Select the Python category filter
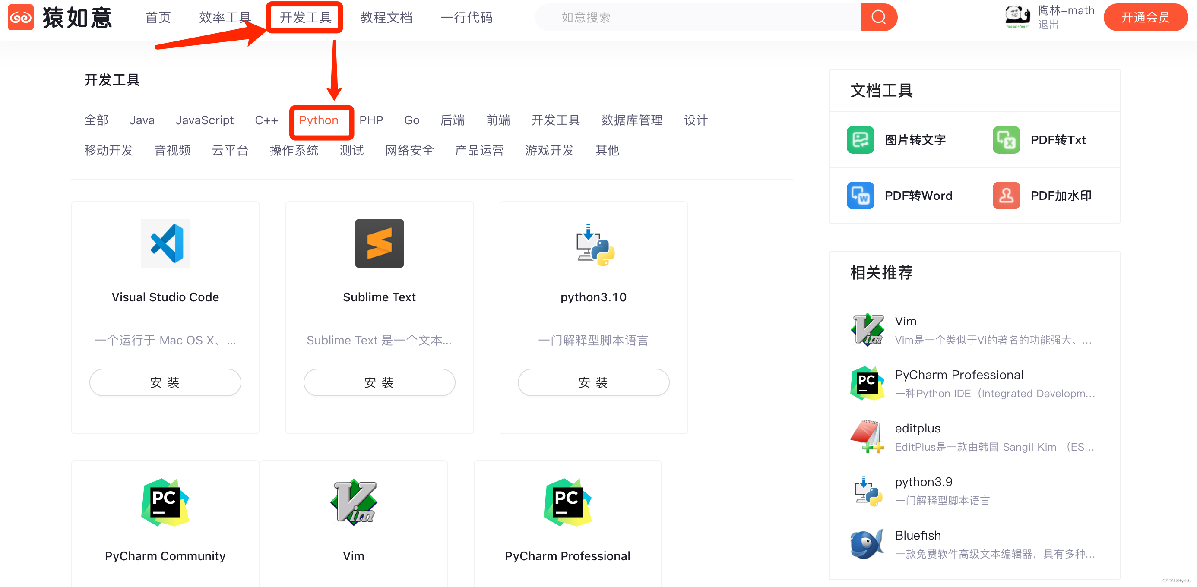1197x587 pixels. [x=319, y=120]
